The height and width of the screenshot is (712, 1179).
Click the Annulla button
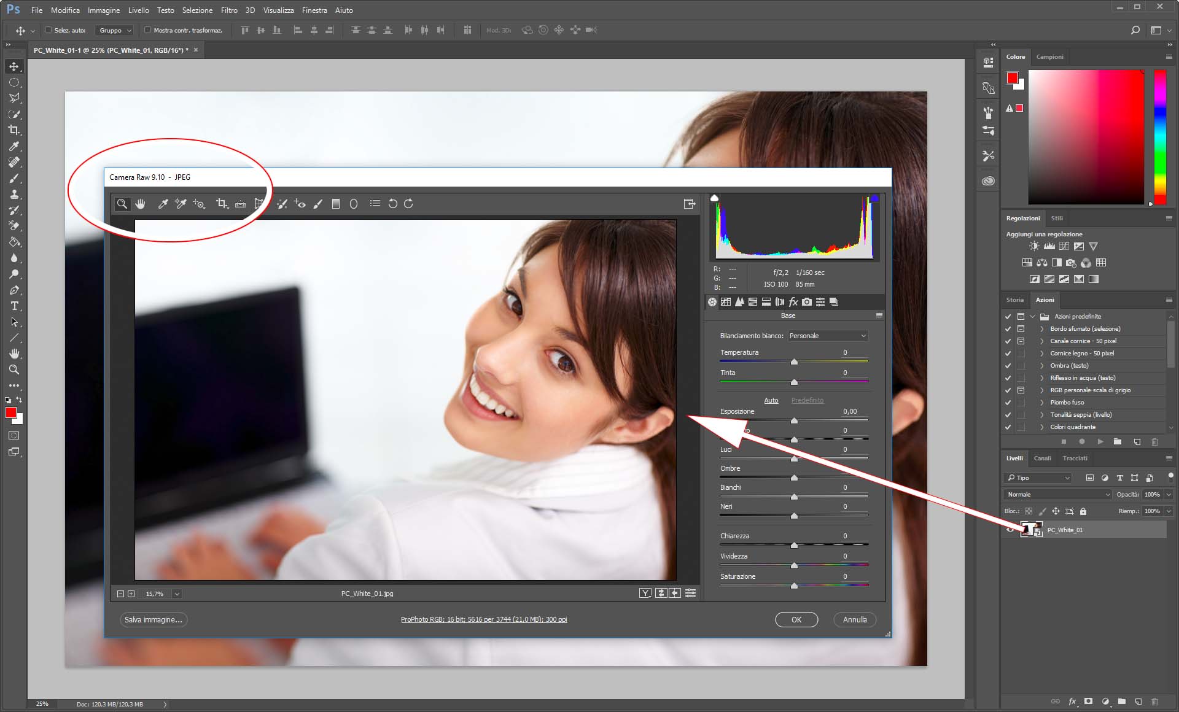854,620
